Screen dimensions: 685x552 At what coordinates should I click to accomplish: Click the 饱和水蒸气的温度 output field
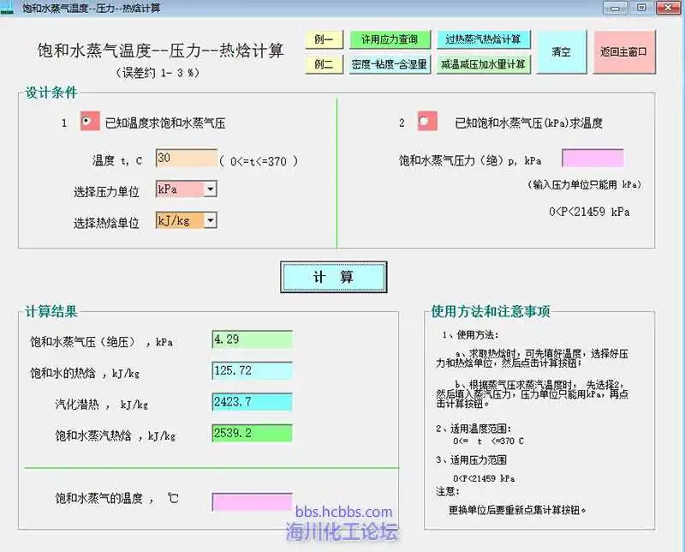(252, 501)
